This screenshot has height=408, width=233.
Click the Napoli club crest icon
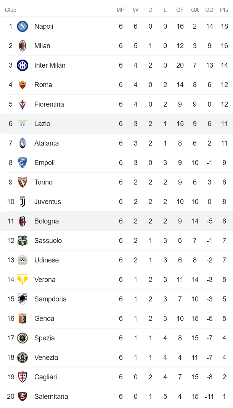22,26
